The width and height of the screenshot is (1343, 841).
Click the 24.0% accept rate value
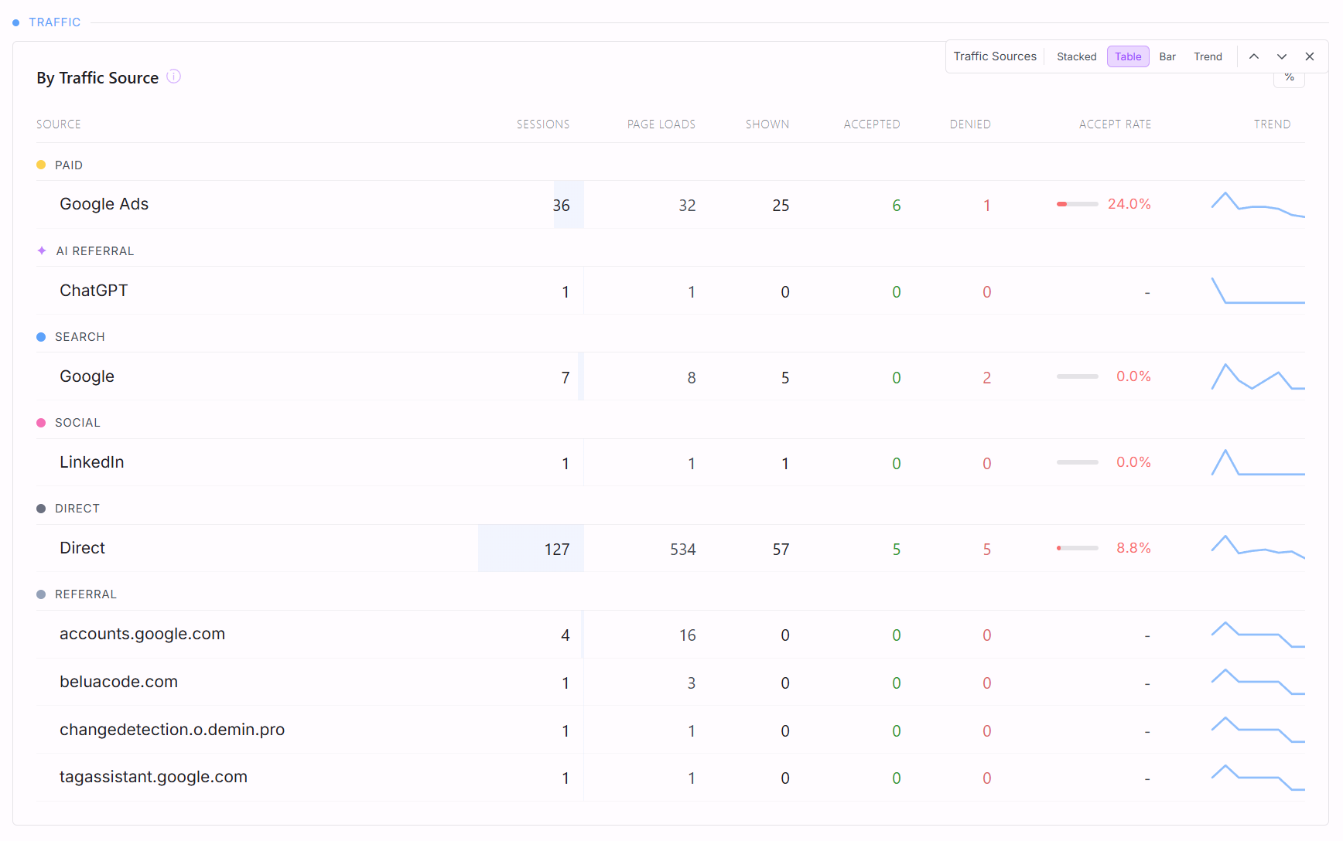click(1129, 204)
